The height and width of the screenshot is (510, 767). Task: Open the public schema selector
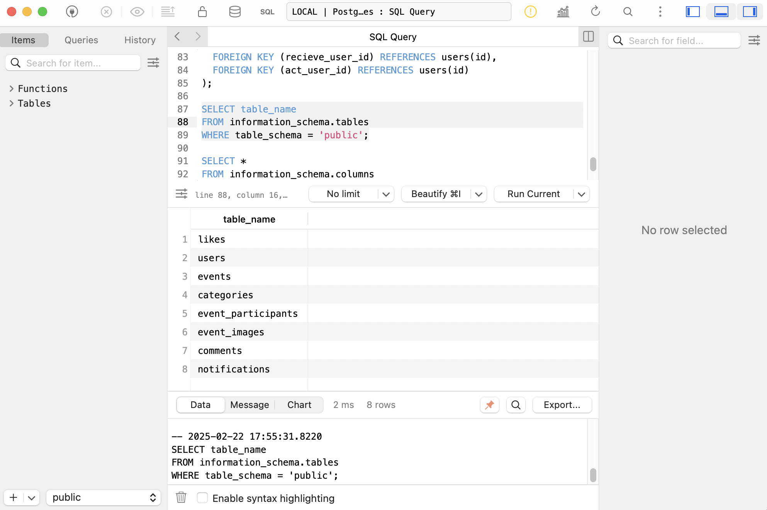coord(104,497)
